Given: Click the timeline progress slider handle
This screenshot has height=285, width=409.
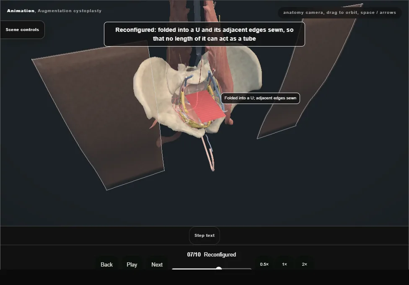Looking at the screenshot, I should [219, 269].
